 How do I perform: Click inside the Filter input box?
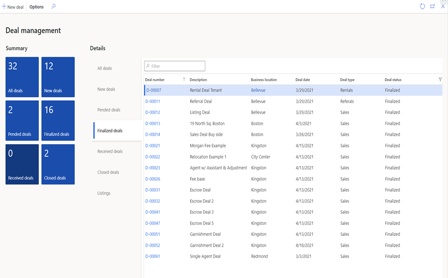177,66
